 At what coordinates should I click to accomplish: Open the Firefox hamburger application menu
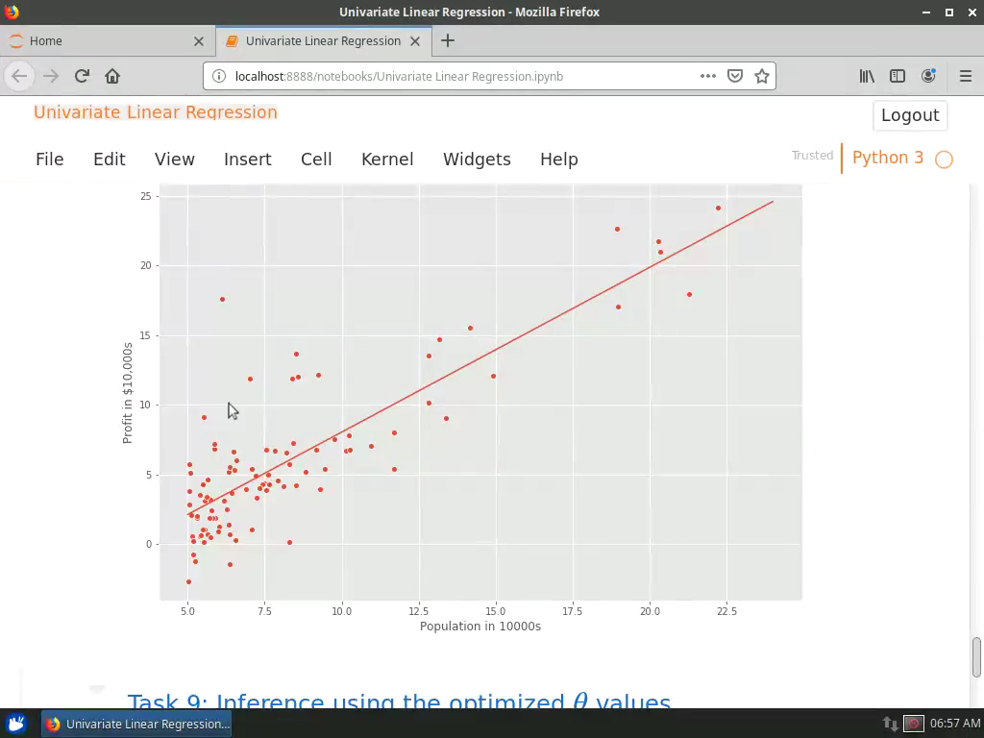point(965,76)
